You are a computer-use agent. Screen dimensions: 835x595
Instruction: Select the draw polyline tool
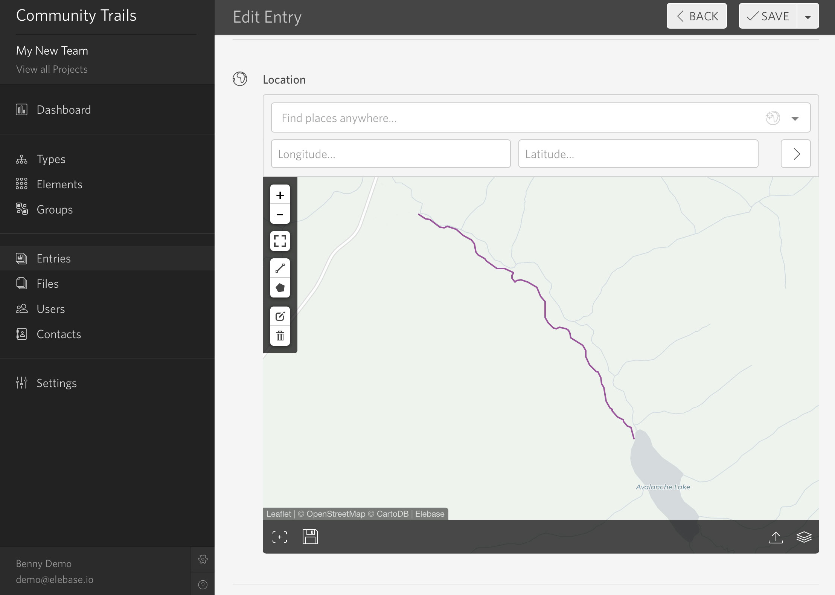(280, 268)
